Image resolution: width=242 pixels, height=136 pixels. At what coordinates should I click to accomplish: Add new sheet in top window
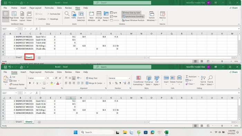pos(39,58)
